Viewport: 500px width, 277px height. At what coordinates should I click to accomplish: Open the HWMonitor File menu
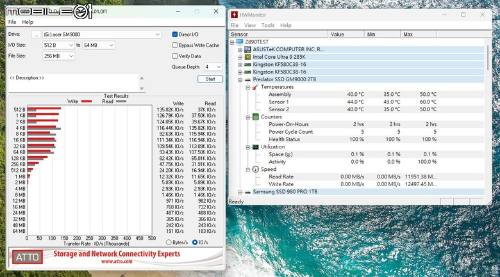point(235,25)
